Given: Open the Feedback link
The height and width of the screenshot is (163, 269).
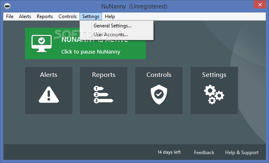Looking at the screenshot, I should click(x=204, y=153).
